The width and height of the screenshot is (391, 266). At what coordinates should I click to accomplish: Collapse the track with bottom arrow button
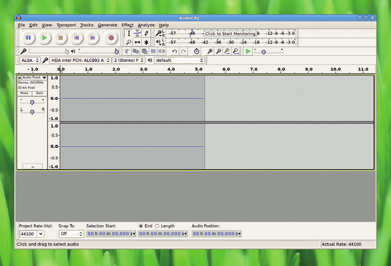[x=33, y=166]
